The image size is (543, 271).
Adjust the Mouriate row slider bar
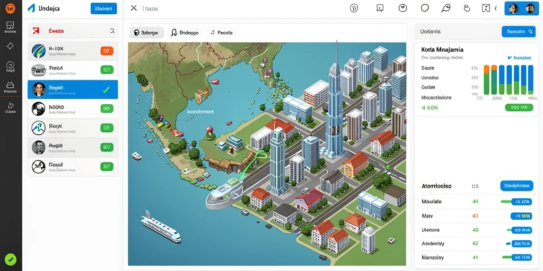(516, 202)
